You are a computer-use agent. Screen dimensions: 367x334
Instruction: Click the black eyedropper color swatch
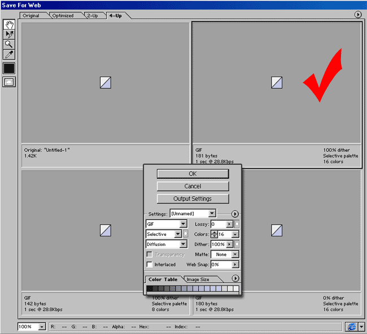pyautogui.click(x=9, y=68)
